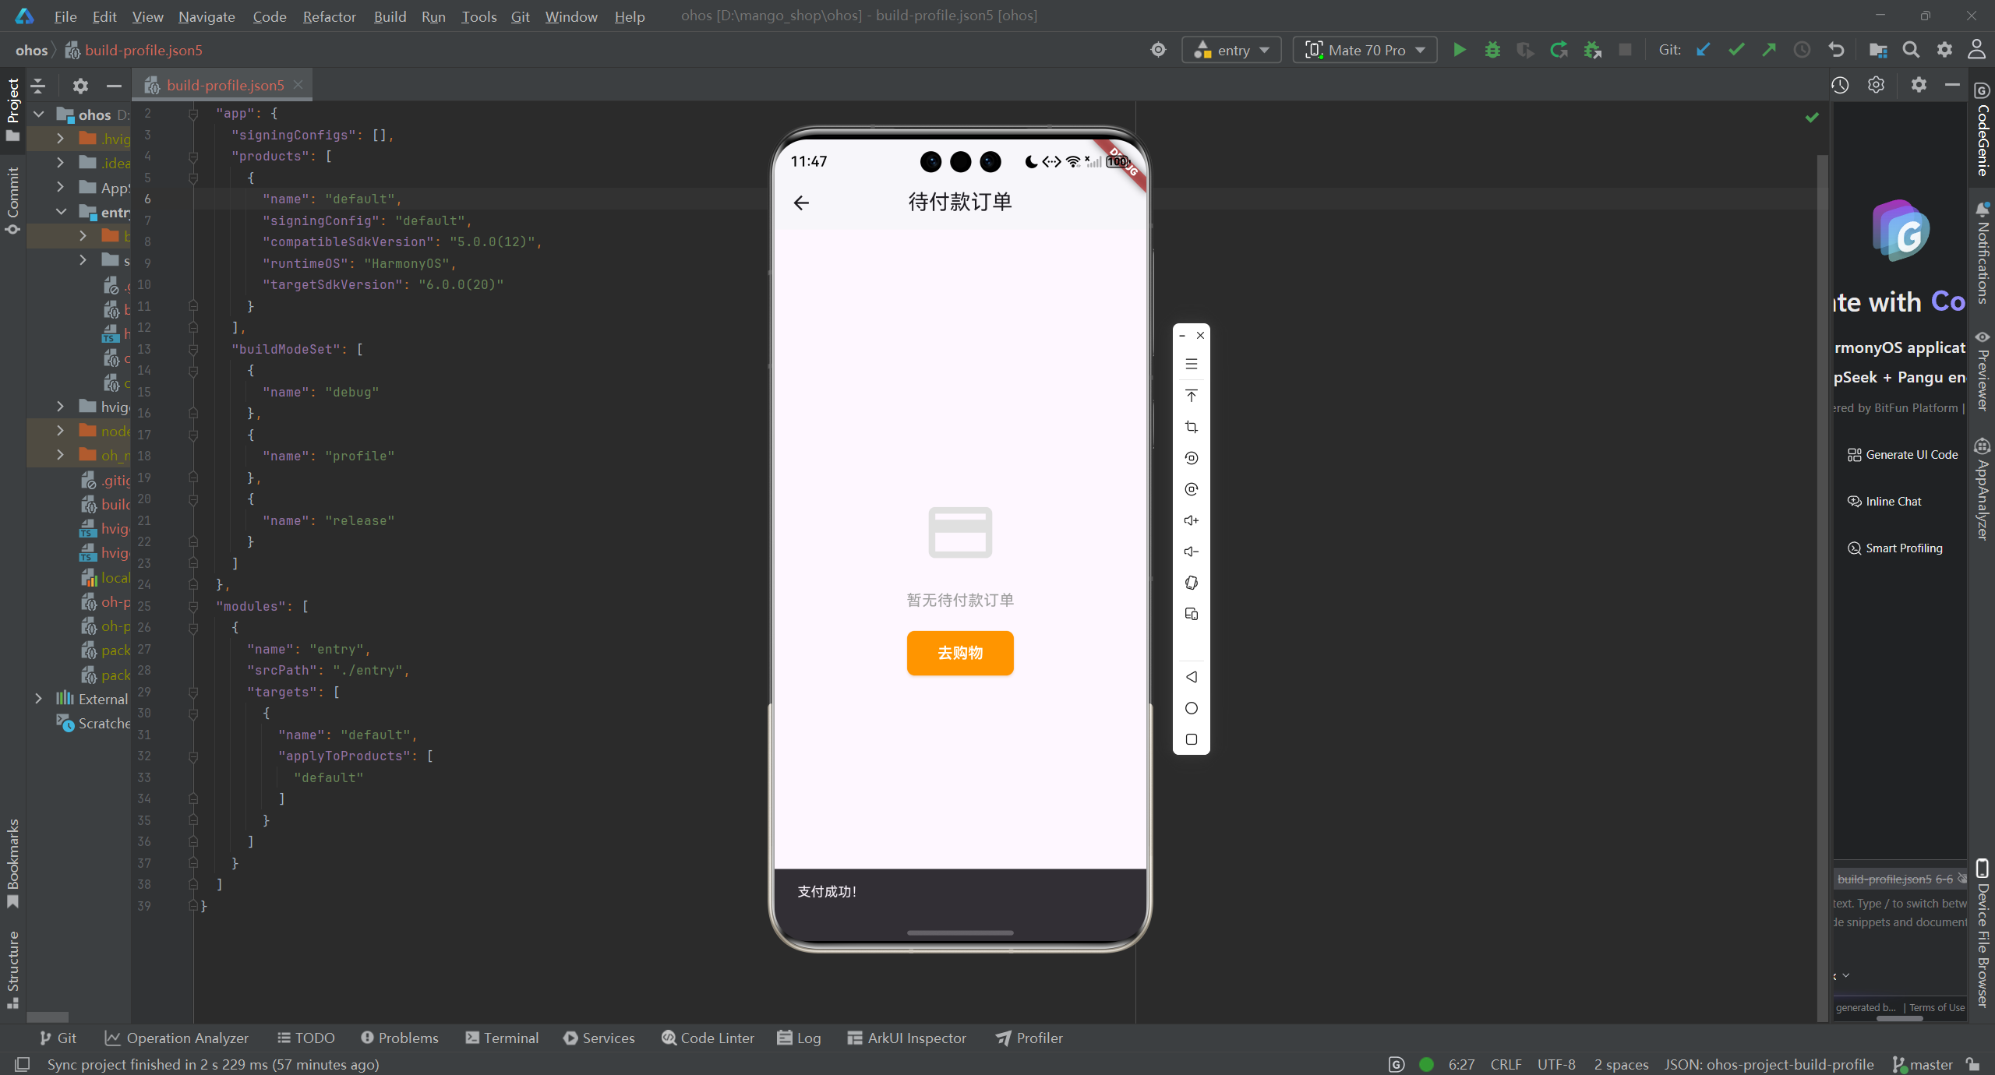Tap the orange 去购物 button
The height and width of the screenshot is (1075, 1995).
960,653
